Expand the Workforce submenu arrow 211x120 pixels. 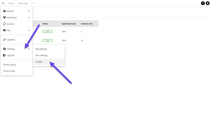tap(29, 17)
